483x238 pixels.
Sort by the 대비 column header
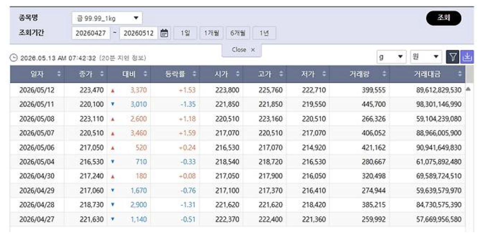(x=129, y=74)
